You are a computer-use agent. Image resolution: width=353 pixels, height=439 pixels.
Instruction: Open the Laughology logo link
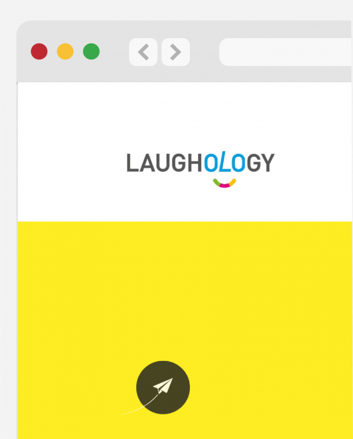pos(201,169)
